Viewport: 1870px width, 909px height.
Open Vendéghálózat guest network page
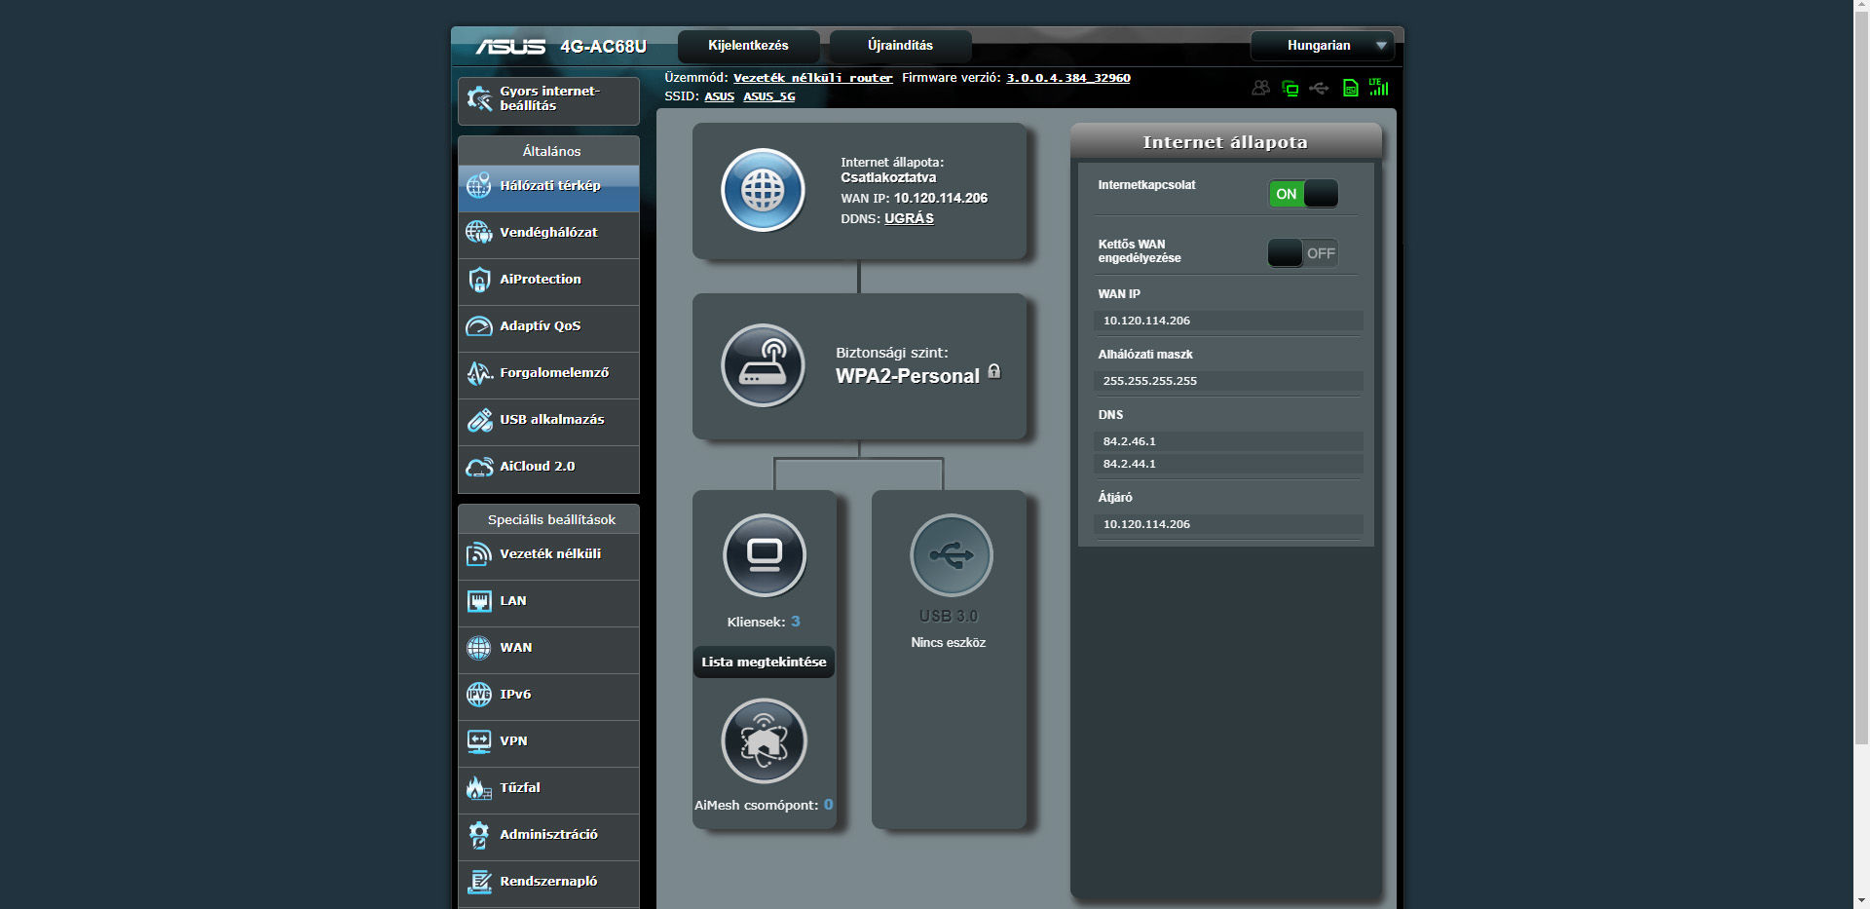coord(548,234)
